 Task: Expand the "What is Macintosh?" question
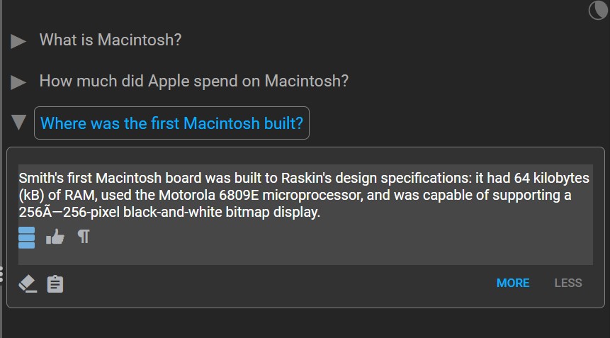pyautogui.click(x=18, y=41)
